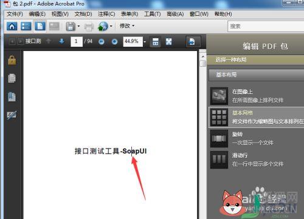Click the globe share upload icon
The width and height of the screenshot is (304, 219).
pos(103,26)
